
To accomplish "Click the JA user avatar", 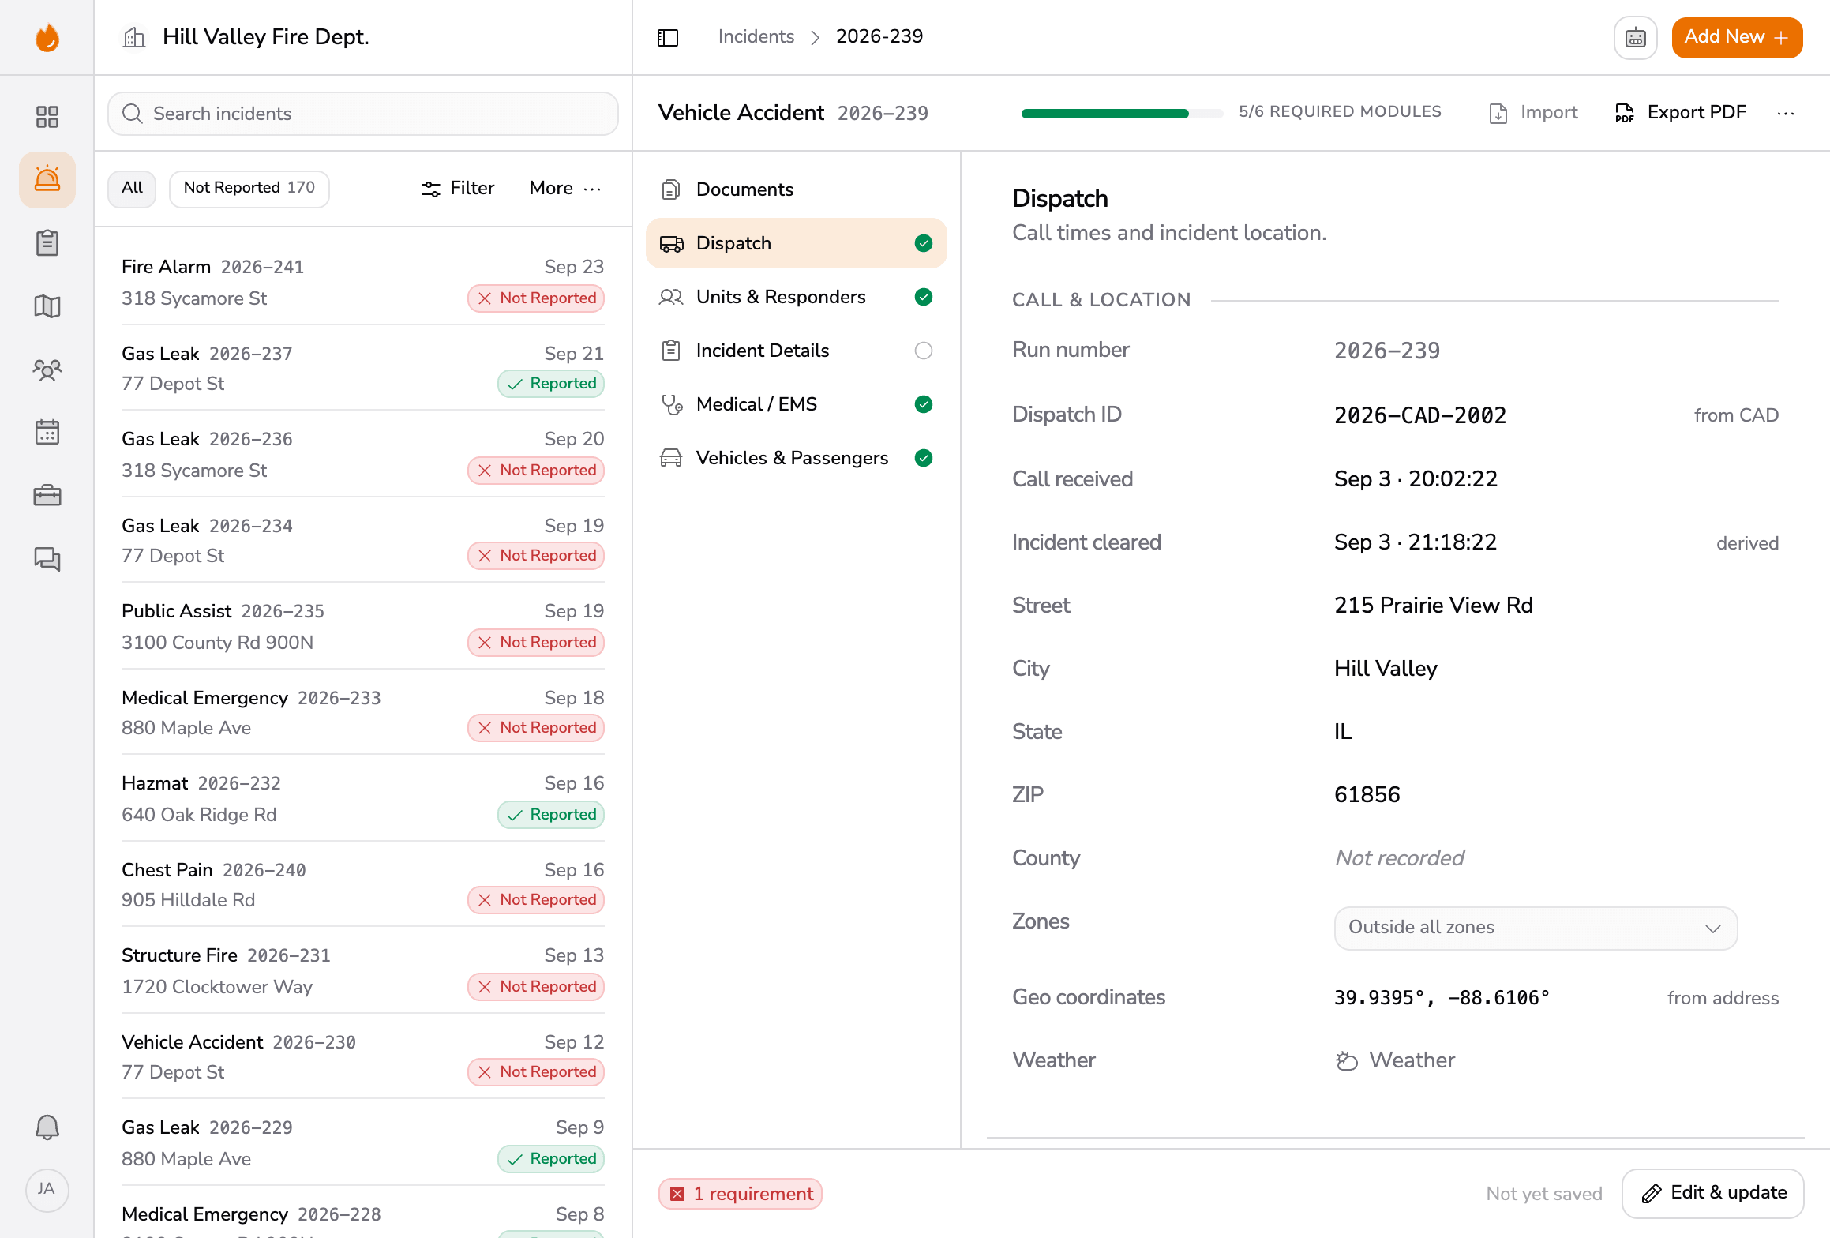I will [x=47, y=1190].
